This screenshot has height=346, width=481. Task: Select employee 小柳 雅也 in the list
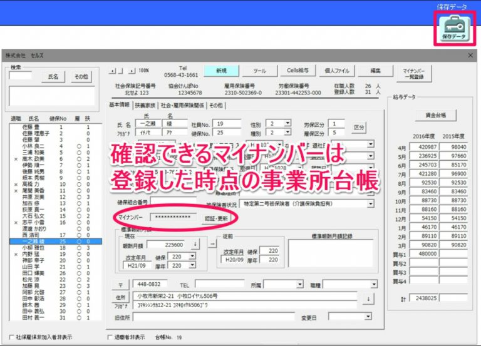[55, 248]
